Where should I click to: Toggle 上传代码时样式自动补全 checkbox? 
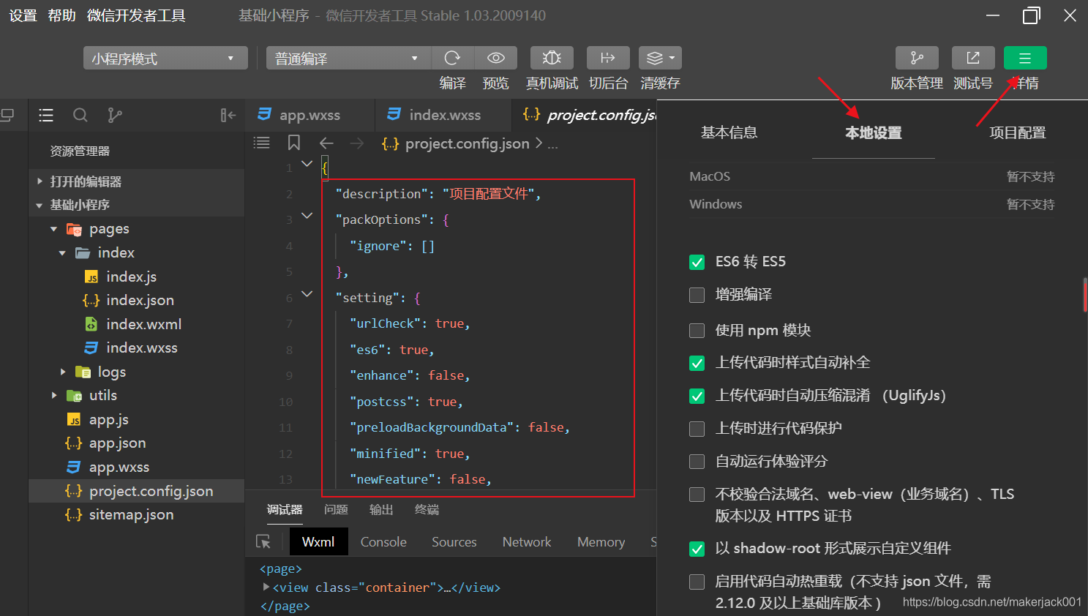click(697, 363)
